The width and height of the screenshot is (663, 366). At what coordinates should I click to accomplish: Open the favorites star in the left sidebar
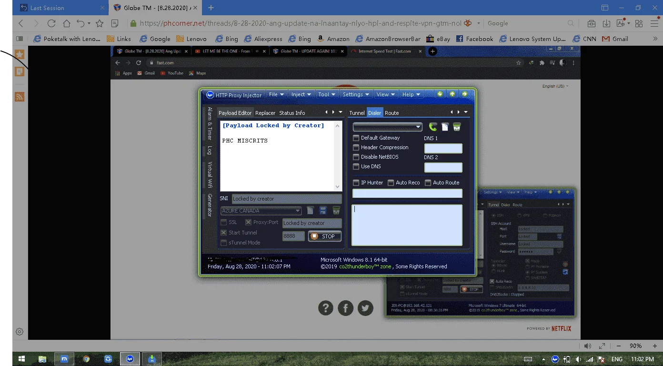20,55
